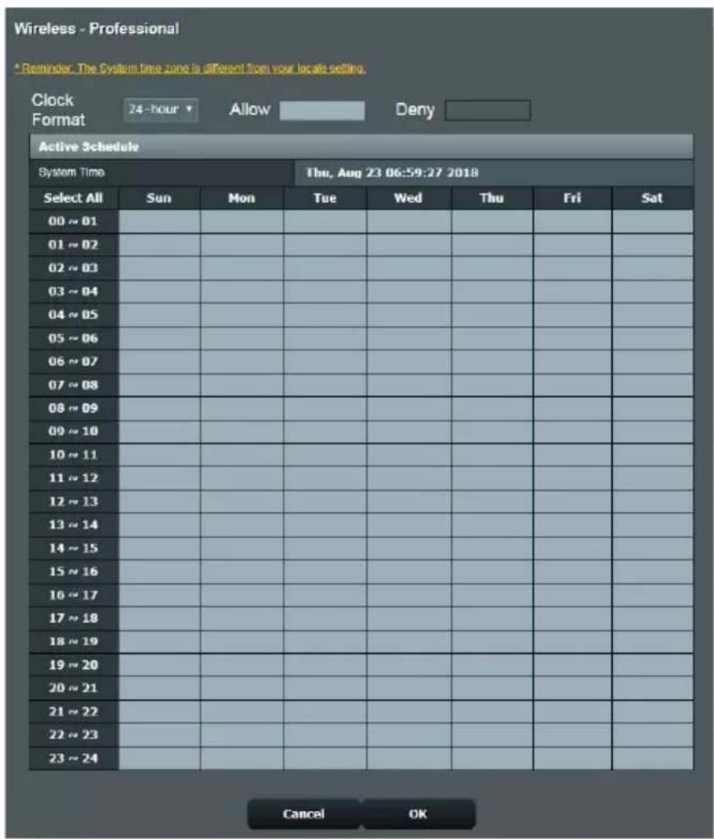Click the Deny color legend box
714x839 pixels.
488,110
